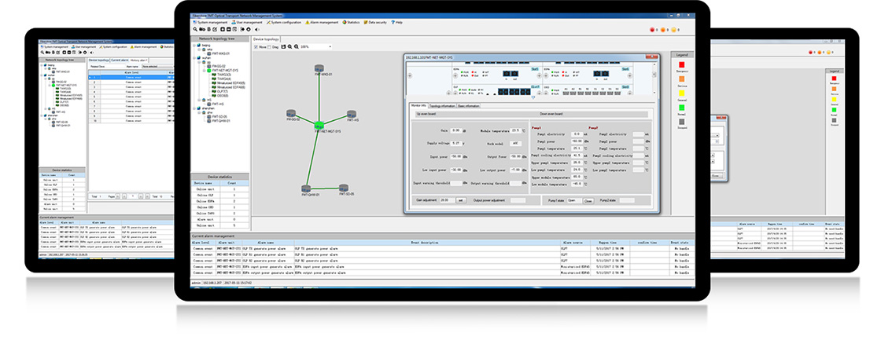Open Statistics menu in center window
This screenshot has height=340, width=881.
[351, 23]
